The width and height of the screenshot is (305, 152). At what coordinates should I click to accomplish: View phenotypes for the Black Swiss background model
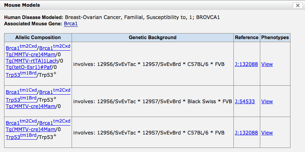click(x=267, y=101)
